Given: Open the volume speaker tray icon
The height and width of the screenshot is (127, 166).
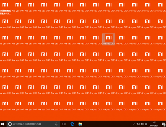Looking at the screenshot, I should [x=142, y=124].
